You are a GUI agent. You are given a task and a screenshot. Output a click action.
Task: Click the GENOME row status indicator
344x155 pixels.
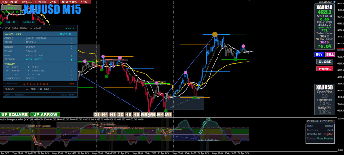pyautogui.click(x=71, y=47)
